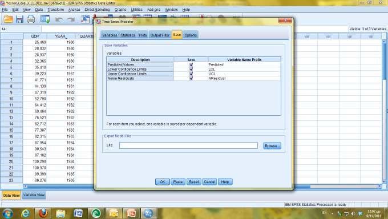The width and height of the screenshot is (388, 219).
Task: Open the File menu
Action: 5,10
